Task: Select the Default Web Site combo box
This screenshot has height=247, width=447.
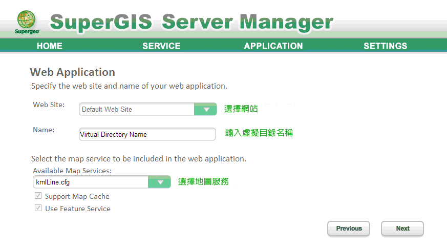Action: 147,109
